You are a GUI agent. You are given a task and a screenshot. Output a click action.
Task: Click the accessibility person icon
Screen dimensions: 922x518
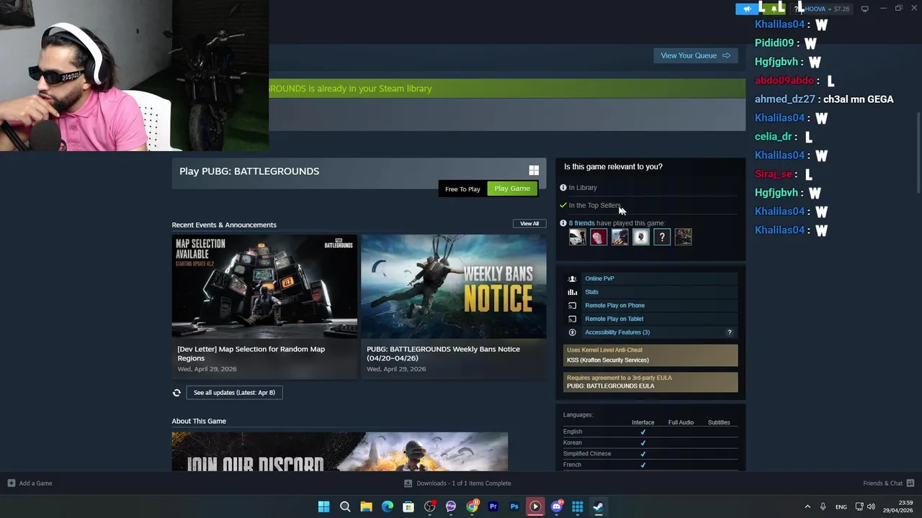point(572,332)
